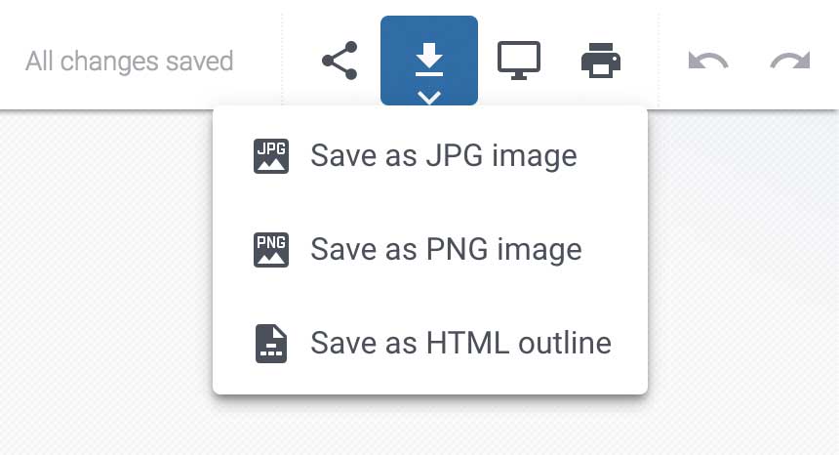839x455 pixels.
Task: Redo the last undone change
Action: click(790, 61)
